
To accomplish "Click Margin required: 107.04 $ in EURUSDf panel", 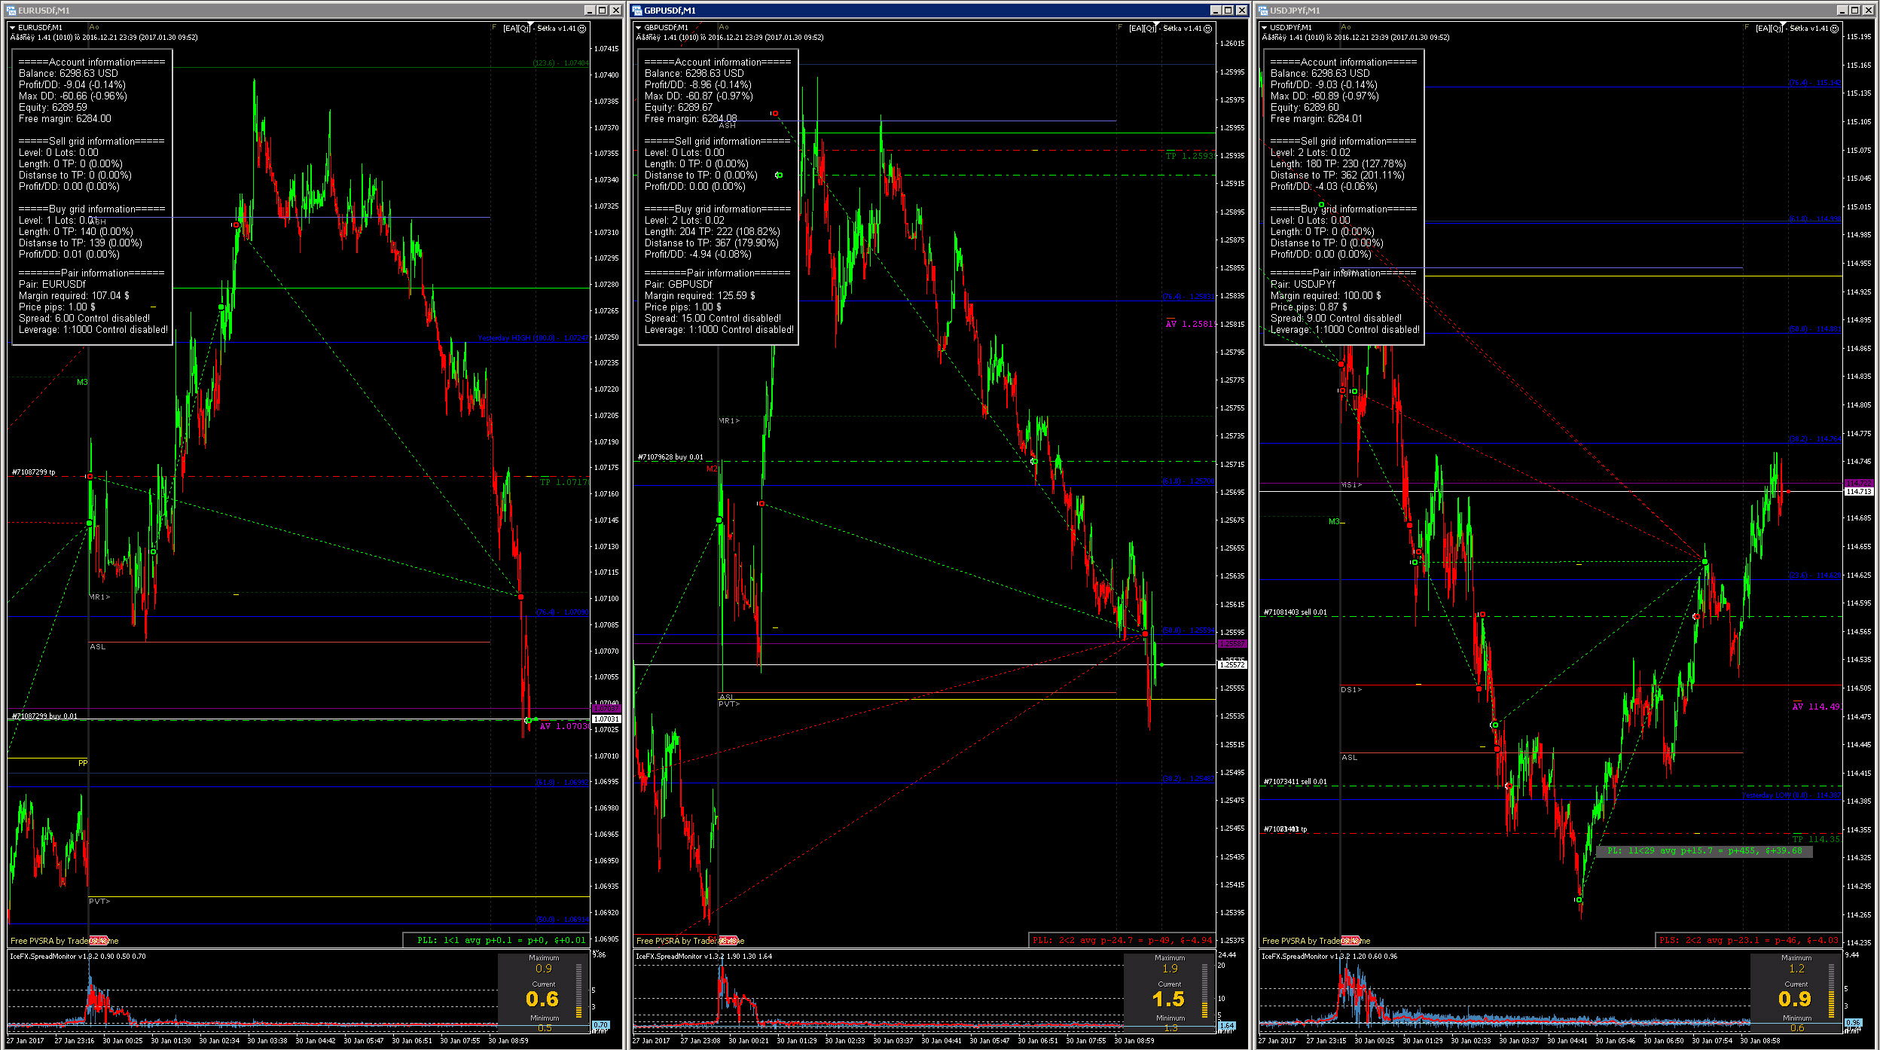I will click(x=74, y=296).
